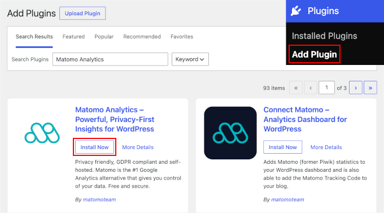This screenshot has height=213, width=384.
Task: Click the '93 items' results count
Action: [274, 88]
